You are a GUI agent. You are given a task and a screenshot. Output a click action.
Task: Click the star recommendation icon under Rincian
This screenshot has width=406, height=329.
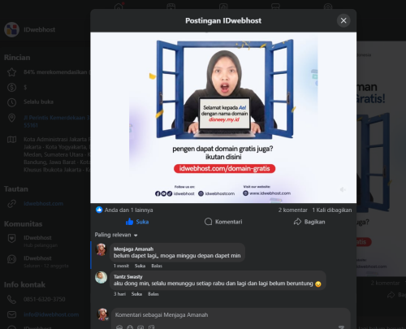(11, 72)
